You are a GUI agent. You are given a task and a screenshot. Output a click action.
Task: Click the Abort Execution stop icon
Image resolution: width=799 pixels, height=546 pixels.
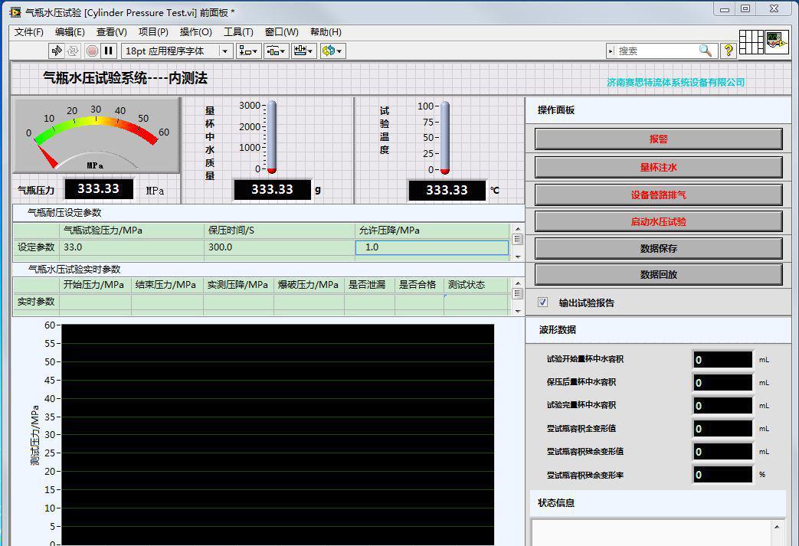(92, 51)
